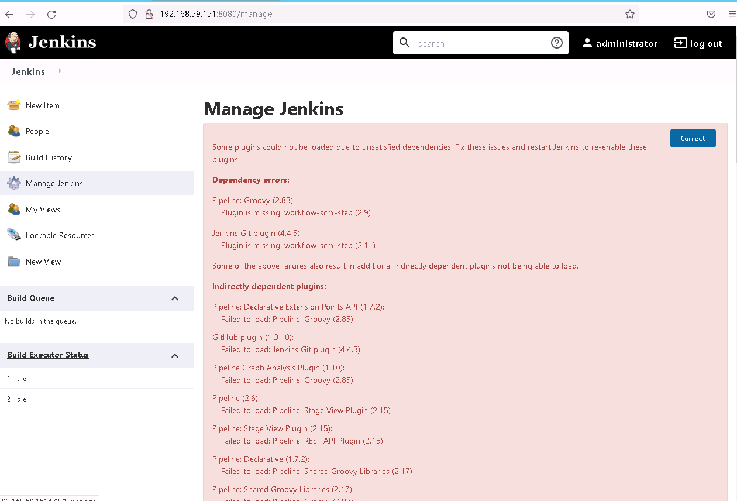Click executor 2 Idle row

coord(97,399)
